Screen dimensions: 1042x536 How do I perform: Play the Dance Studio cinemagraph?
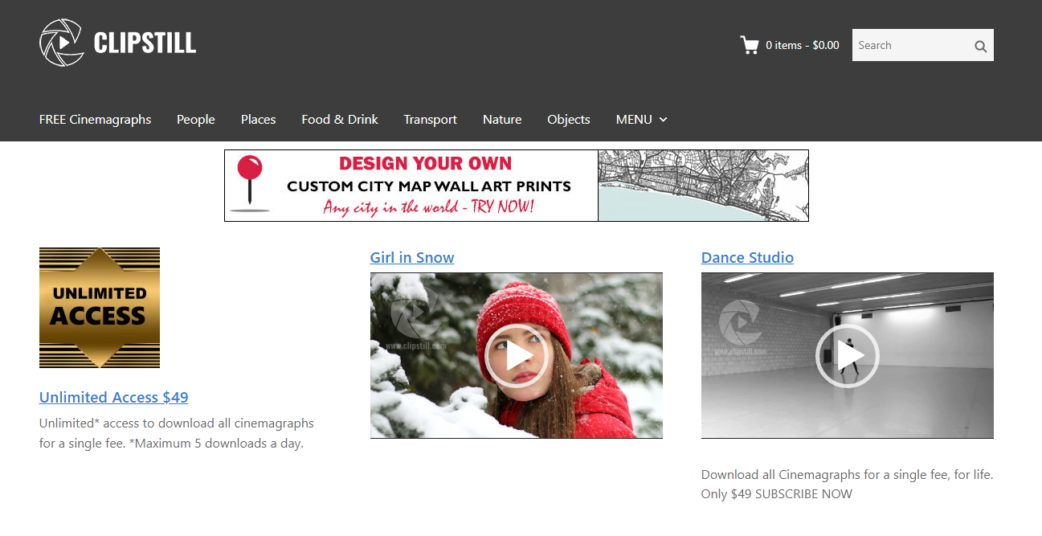pyautogui.click(x=847, y=355)
